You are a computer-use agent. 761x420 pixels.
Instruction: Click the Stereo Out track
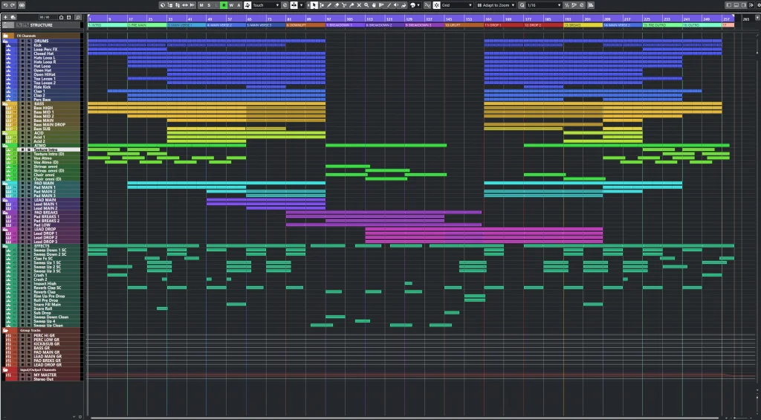[42, 379]
